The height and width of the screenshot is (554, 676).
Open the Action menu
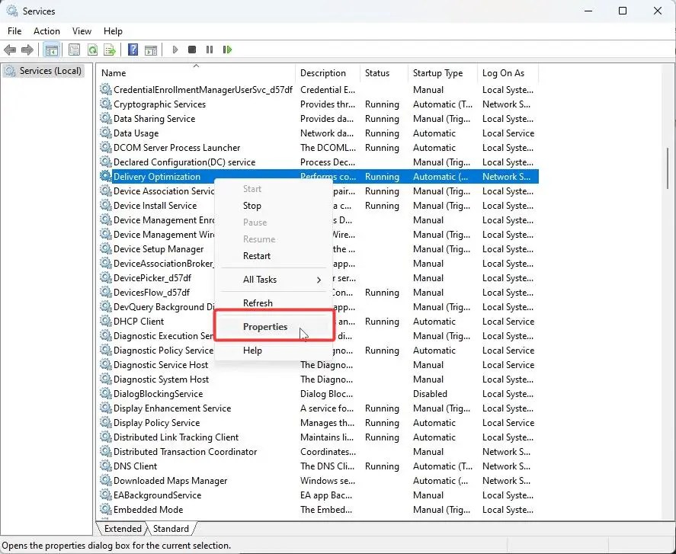(46, 31)
